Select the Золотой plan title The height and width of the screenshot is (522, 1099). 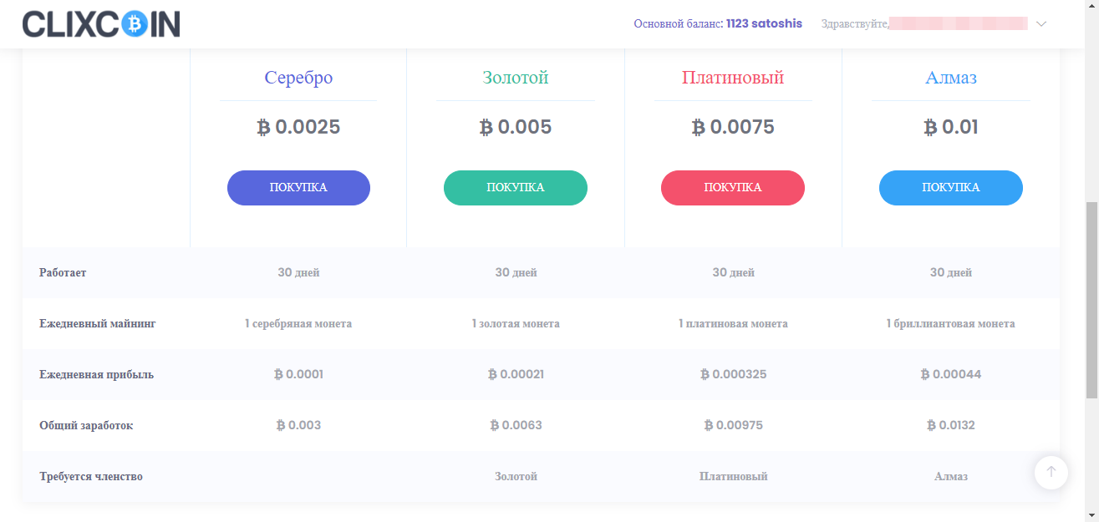click(x=516, y=78)
